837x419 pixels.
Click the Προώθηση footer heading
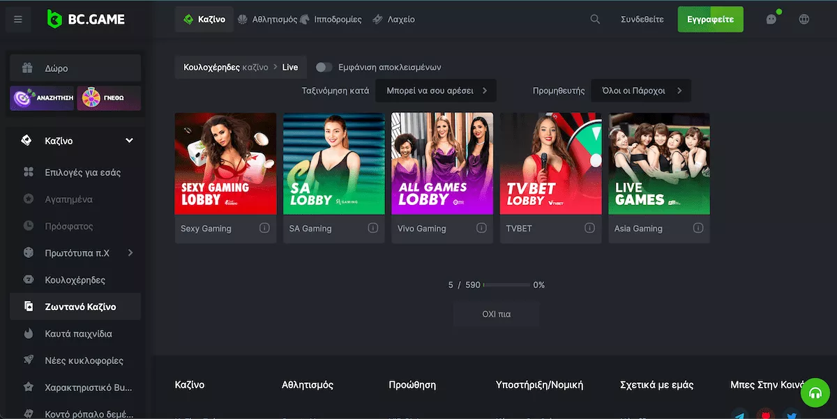click(x=412, y=385)
